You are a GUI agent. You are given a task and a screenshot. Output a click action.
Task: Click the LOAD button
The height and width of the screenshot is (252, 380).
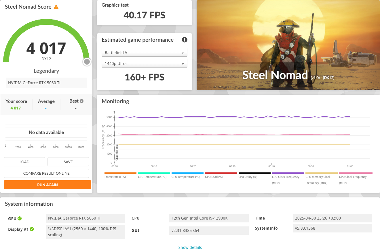click(24, 162)
